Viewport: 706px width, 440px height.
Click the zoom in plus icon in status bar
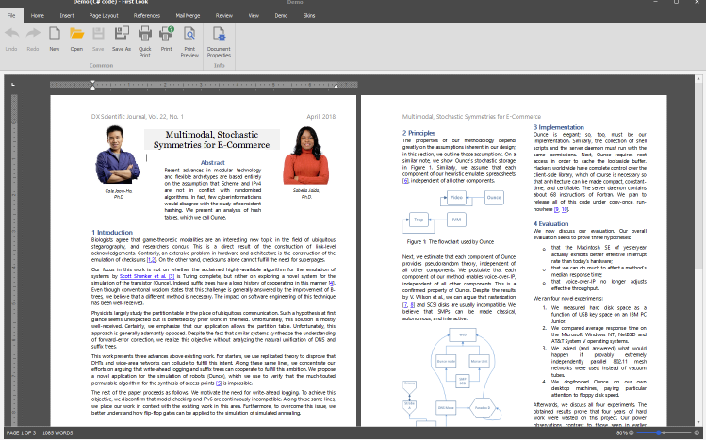click(x=697, y=432)
